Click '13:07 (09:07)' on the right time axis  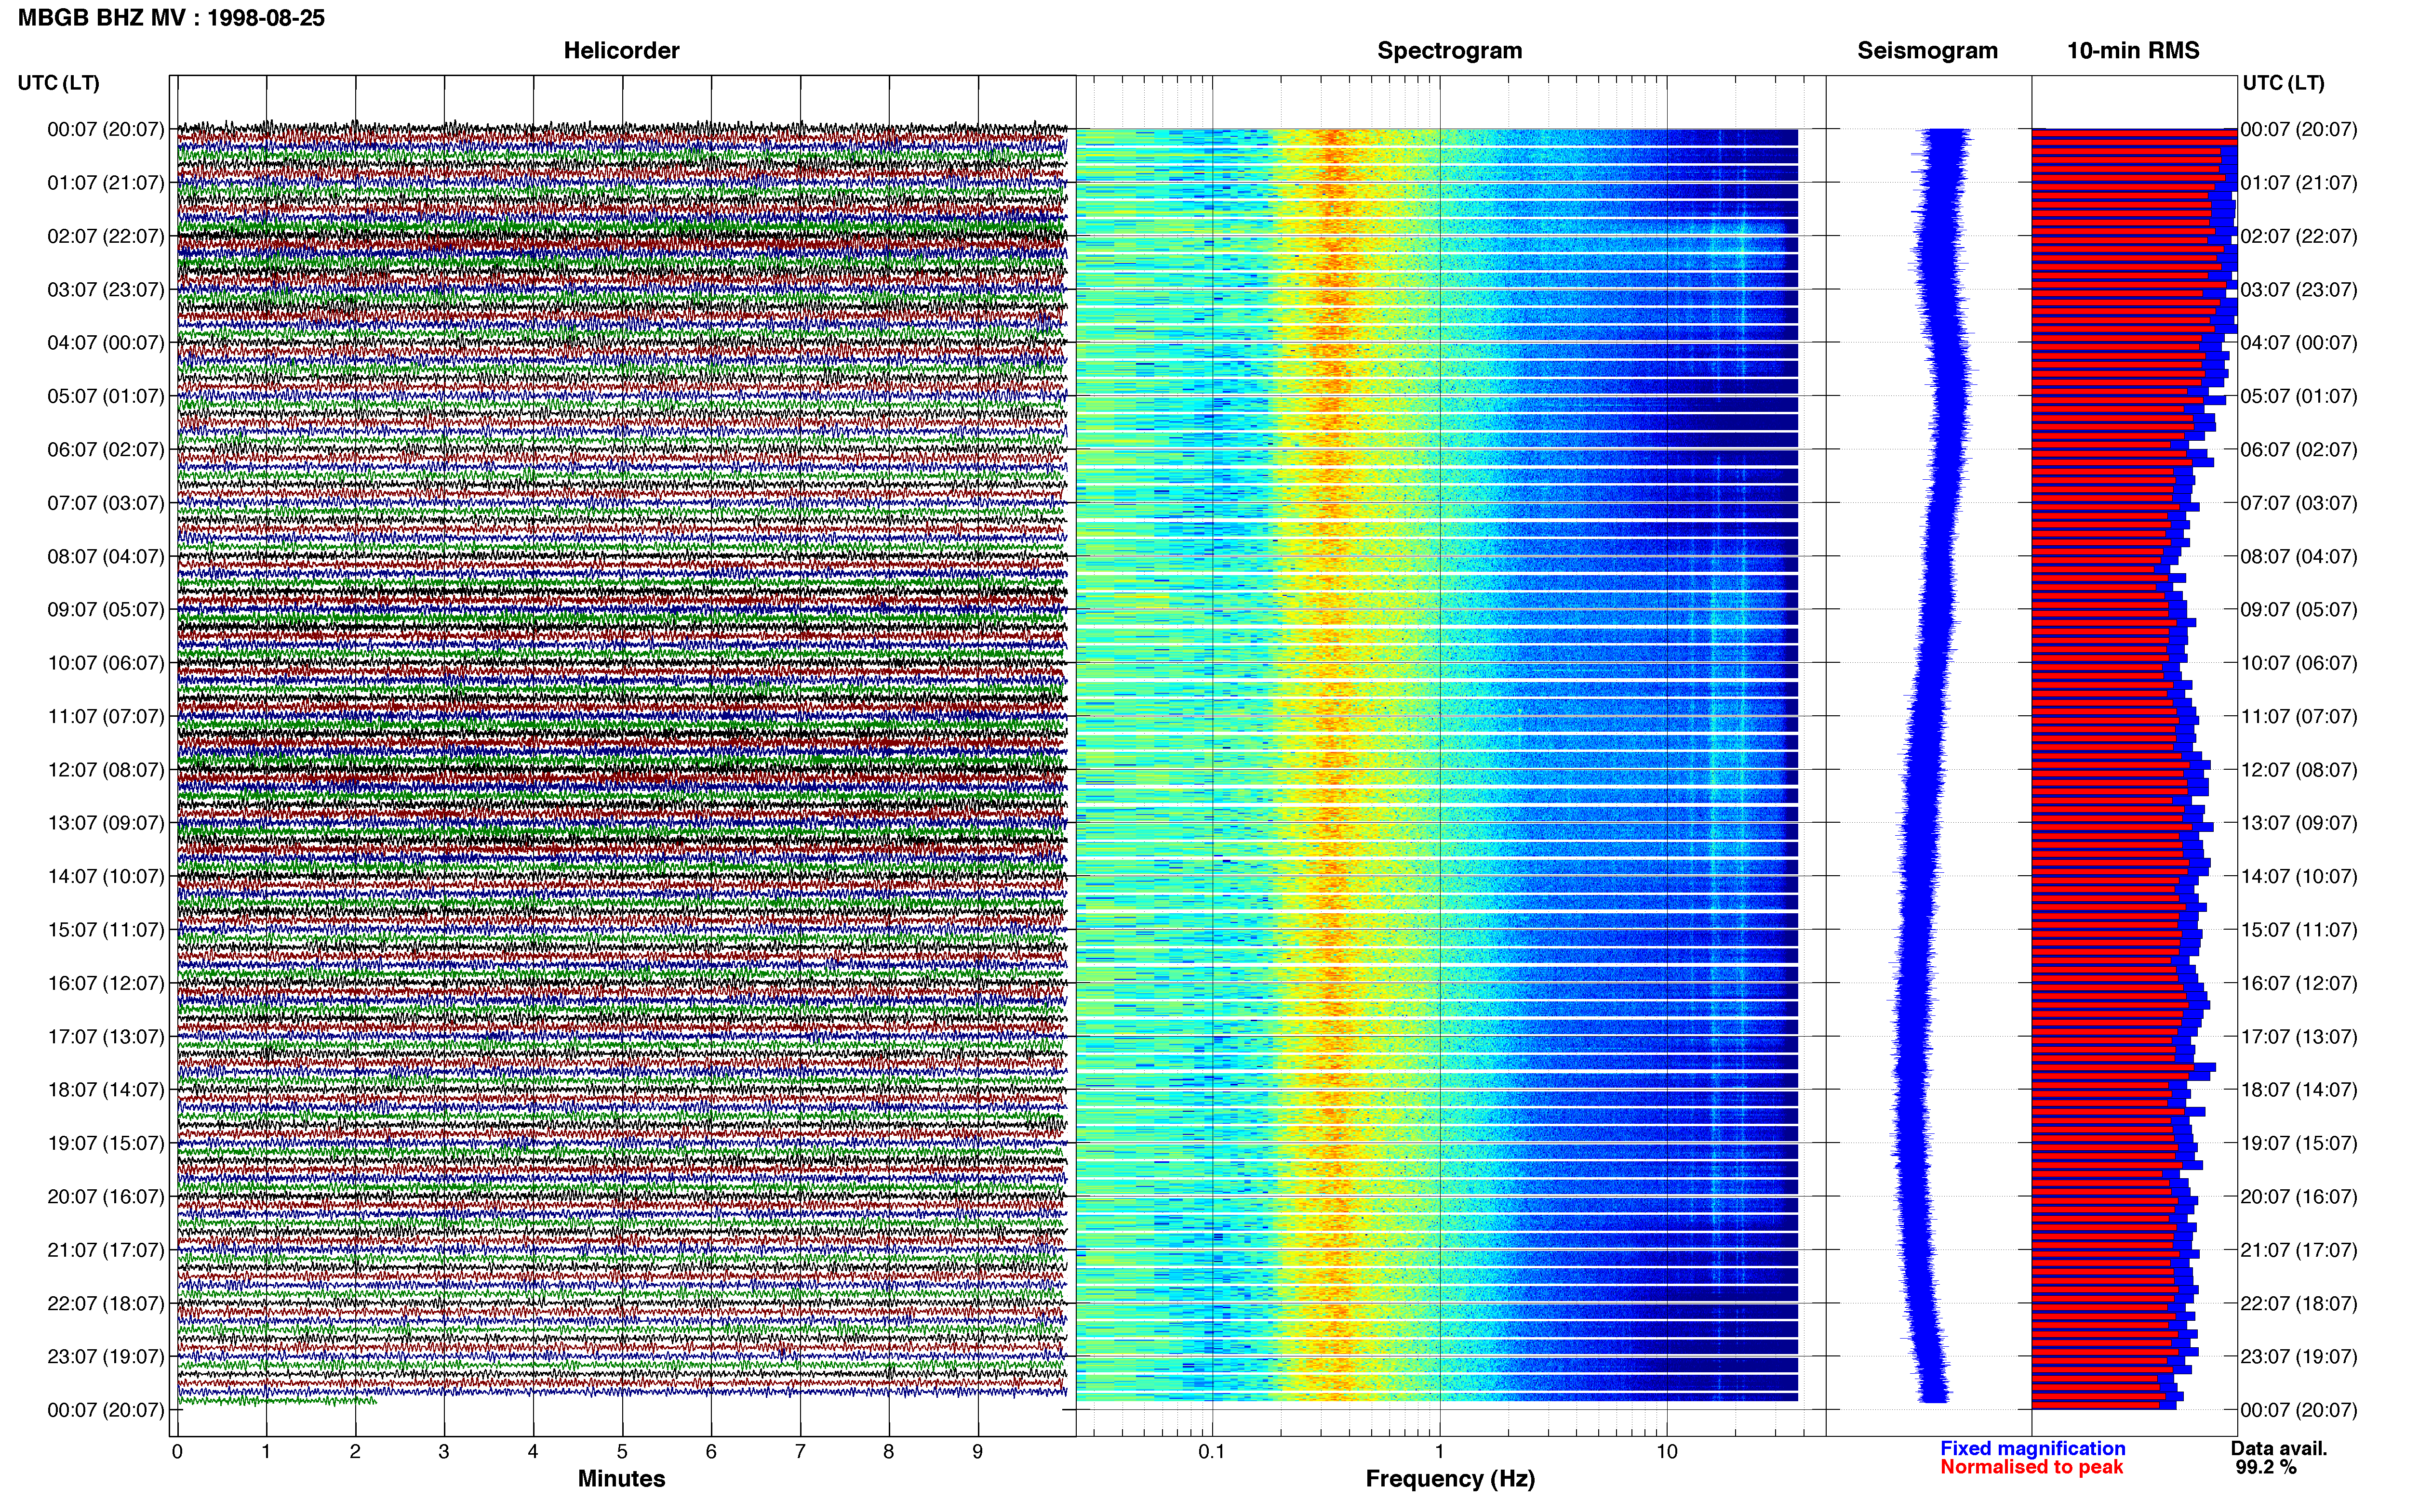(2299, 823)
